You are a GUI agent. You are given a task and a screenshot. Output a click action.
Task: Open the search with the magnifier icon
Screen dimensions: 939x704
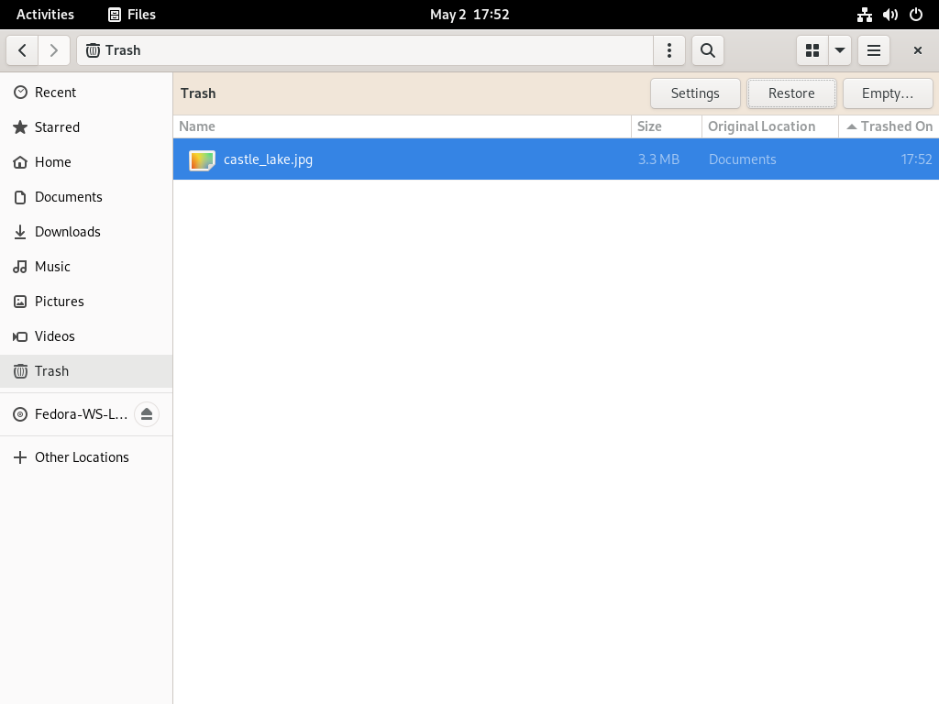coord(708,50)
